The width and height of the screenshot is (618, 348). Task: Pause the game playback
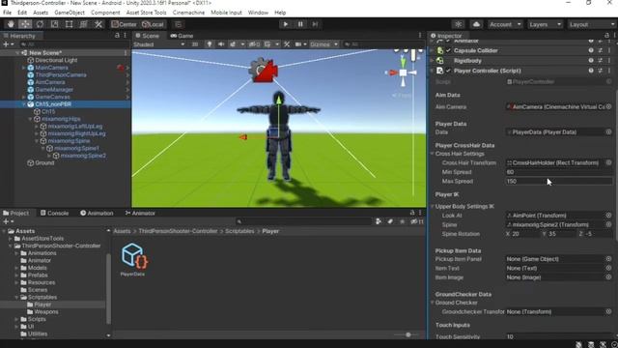(300, 24)
